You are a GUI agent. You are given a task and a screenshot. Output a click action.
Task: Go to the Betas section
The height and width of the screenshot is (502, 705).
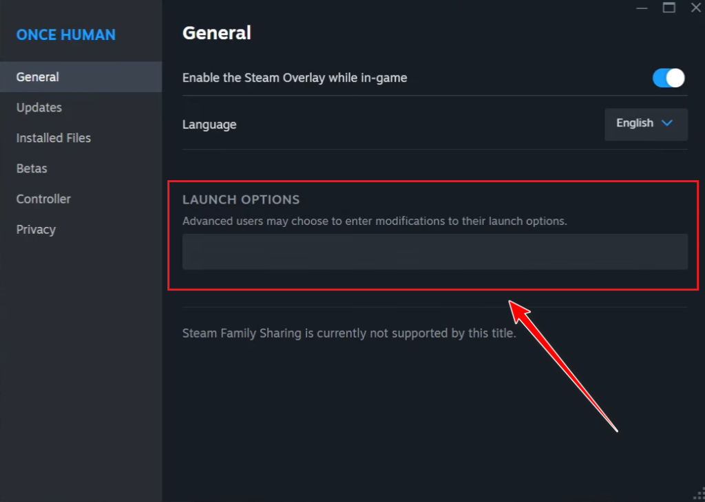[32, 168]
